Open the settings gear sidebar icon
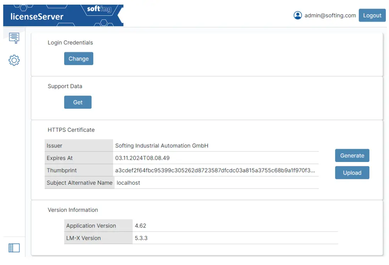This screenshot has height=265, width=389. (x=14, y=60)
